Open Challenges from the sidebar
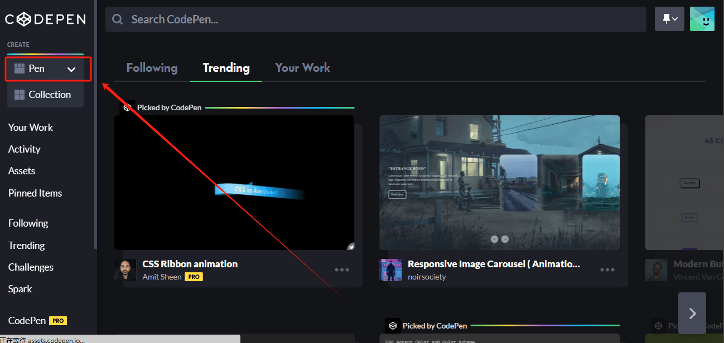Viewport: 724px width, 343px height. point(30,267)
